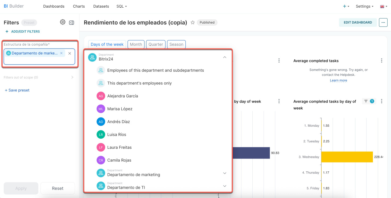391x198 pixels.
Task: Select employee Alejandra García
Action: (122, 96)
